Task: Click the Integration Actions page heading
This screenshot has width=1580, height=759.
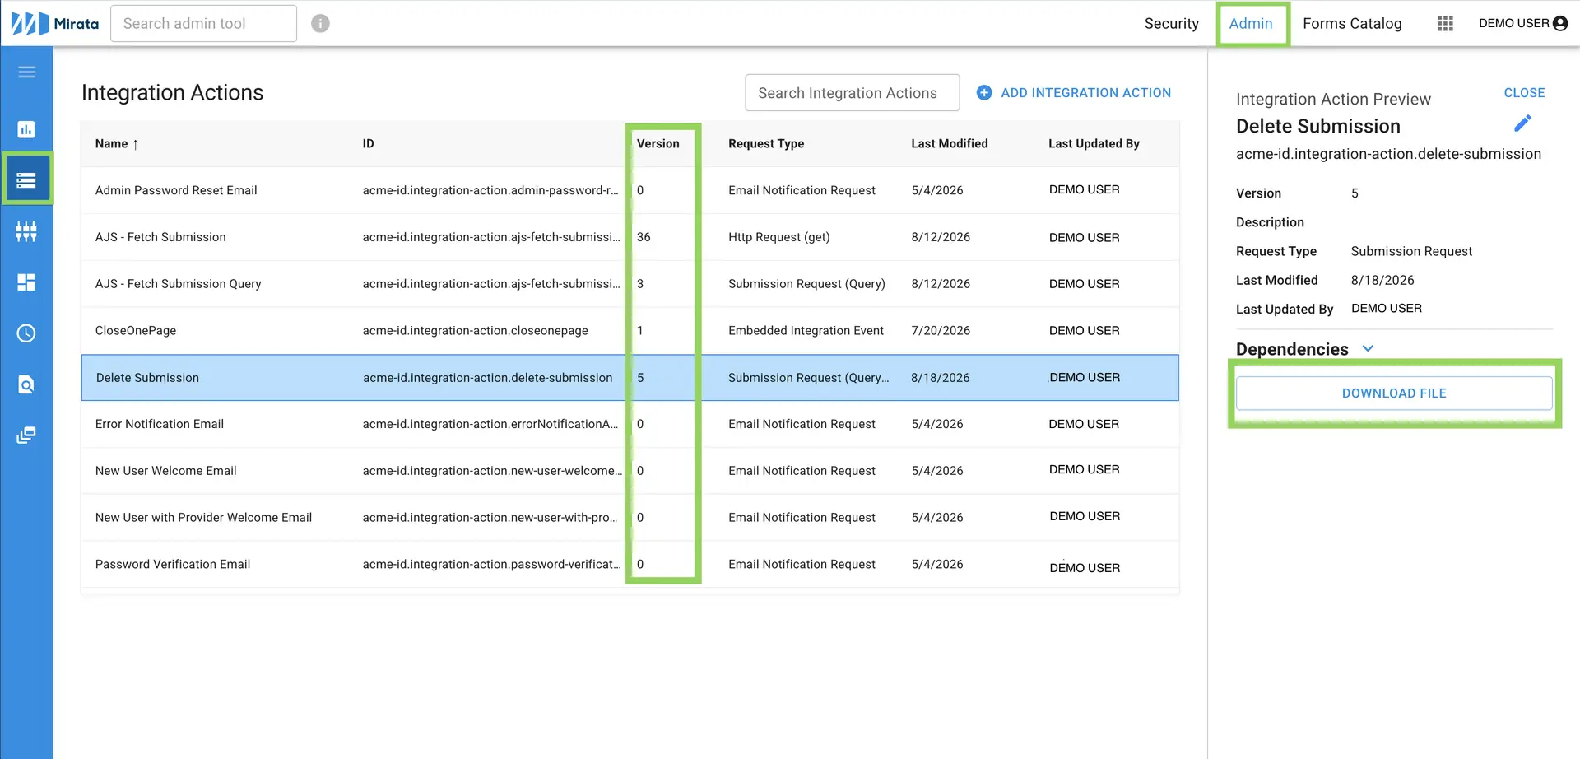Action: tap(172, 92)
